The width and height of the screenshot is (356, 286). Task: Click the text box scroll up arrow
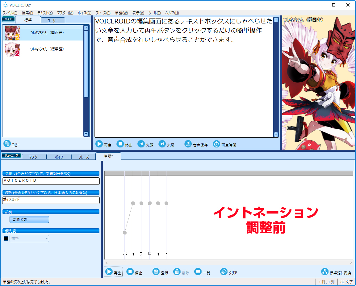point(276,20)
